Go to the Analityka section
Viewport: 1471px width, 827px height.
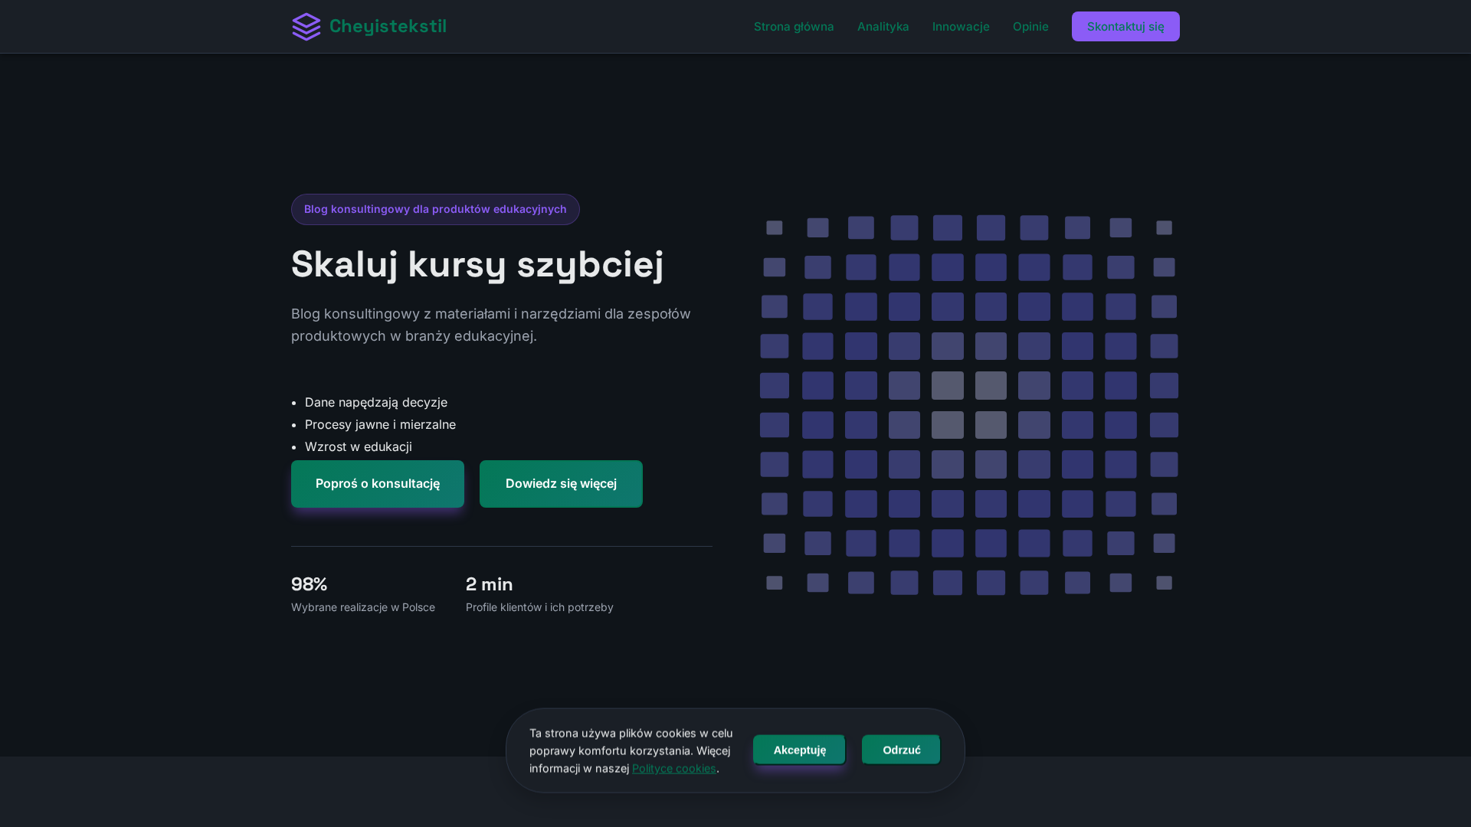pos(883,27)
